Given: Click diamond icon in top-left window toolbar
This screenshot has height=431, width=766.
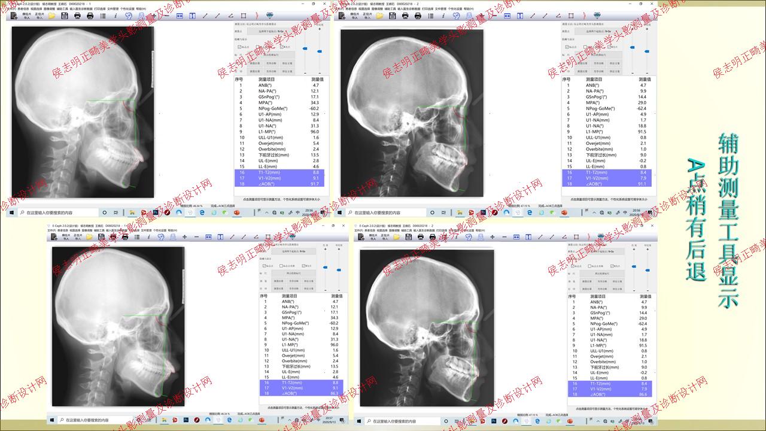Looking at the screenshot, I should point(270,16).
